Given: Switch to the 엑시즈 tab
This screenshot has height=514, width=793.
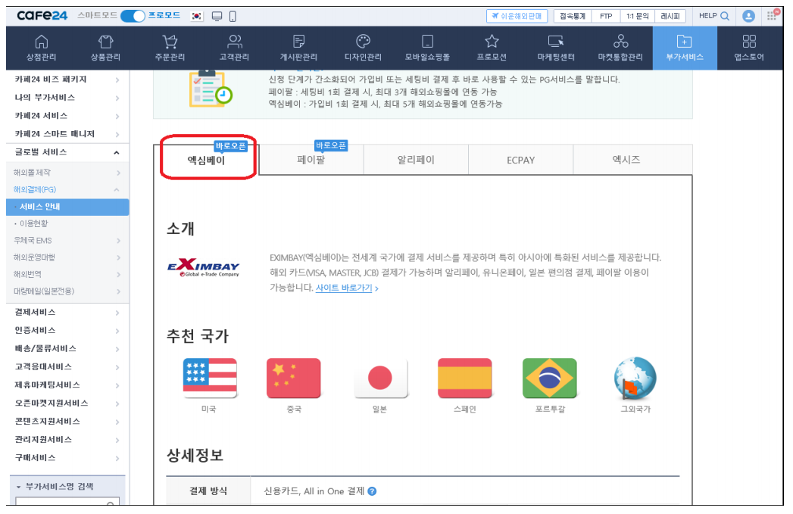Looking at the screenshot, I should pyautogui.click(x=626, y=160).
